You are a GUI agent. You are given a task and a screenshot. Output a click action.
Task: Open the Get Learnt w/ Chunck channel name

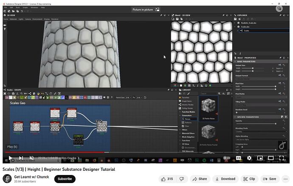[31, 177]
